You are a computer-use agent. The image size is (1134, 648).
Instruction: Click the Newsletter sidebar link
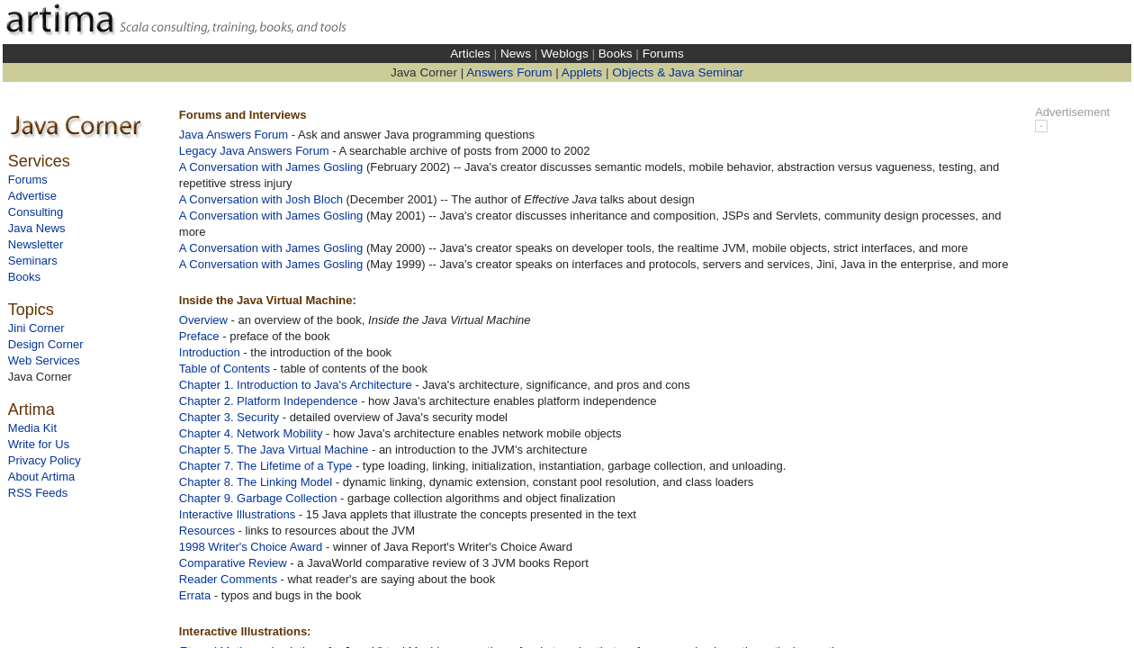35,244
